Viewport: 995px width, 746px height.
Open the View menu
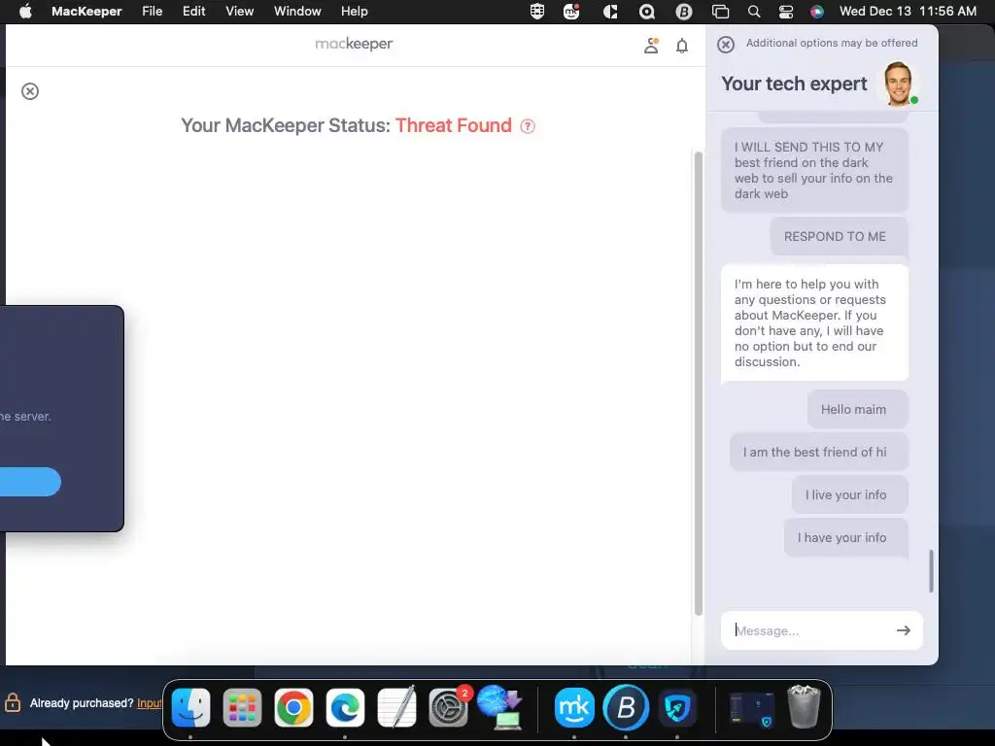240,12
